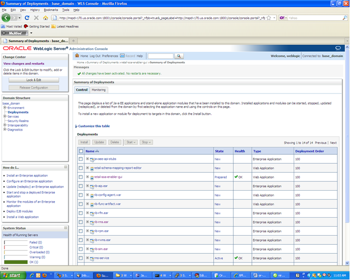Click the retail-soa-enabler-gui web app icon

tap(92, 177)
